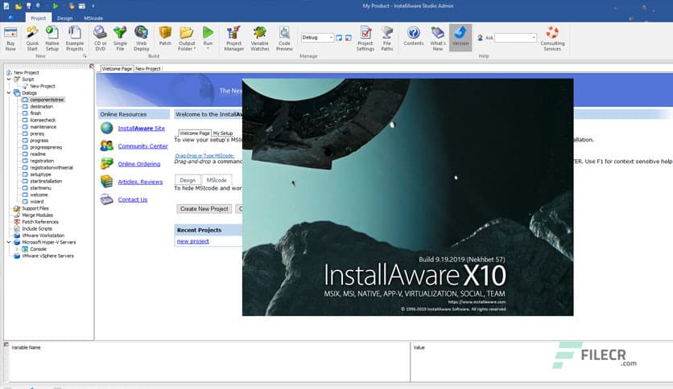Image resolution: width=673 pixels, height=389 pixels.
Task: Select the New Project document tab
Action: (x=147, y=68)
